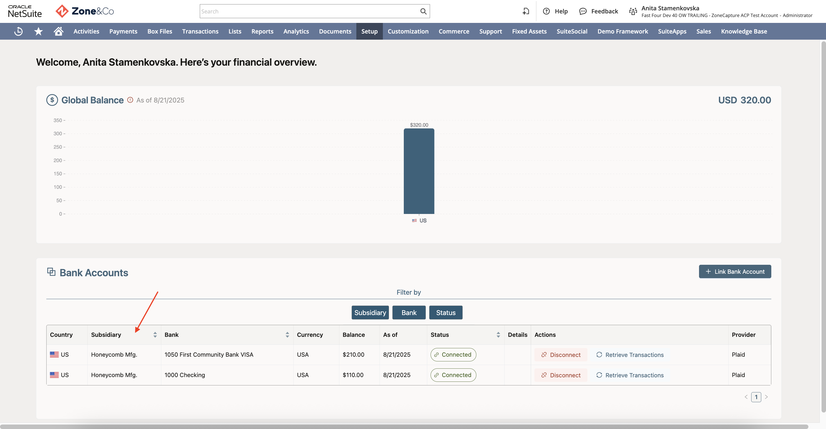
Task: Click the US flag in the 1000 Checking row
Action: point(54,375)
